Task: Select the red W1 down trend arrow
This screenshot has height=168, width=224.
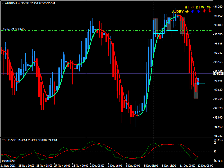Action: pos(204,11)
